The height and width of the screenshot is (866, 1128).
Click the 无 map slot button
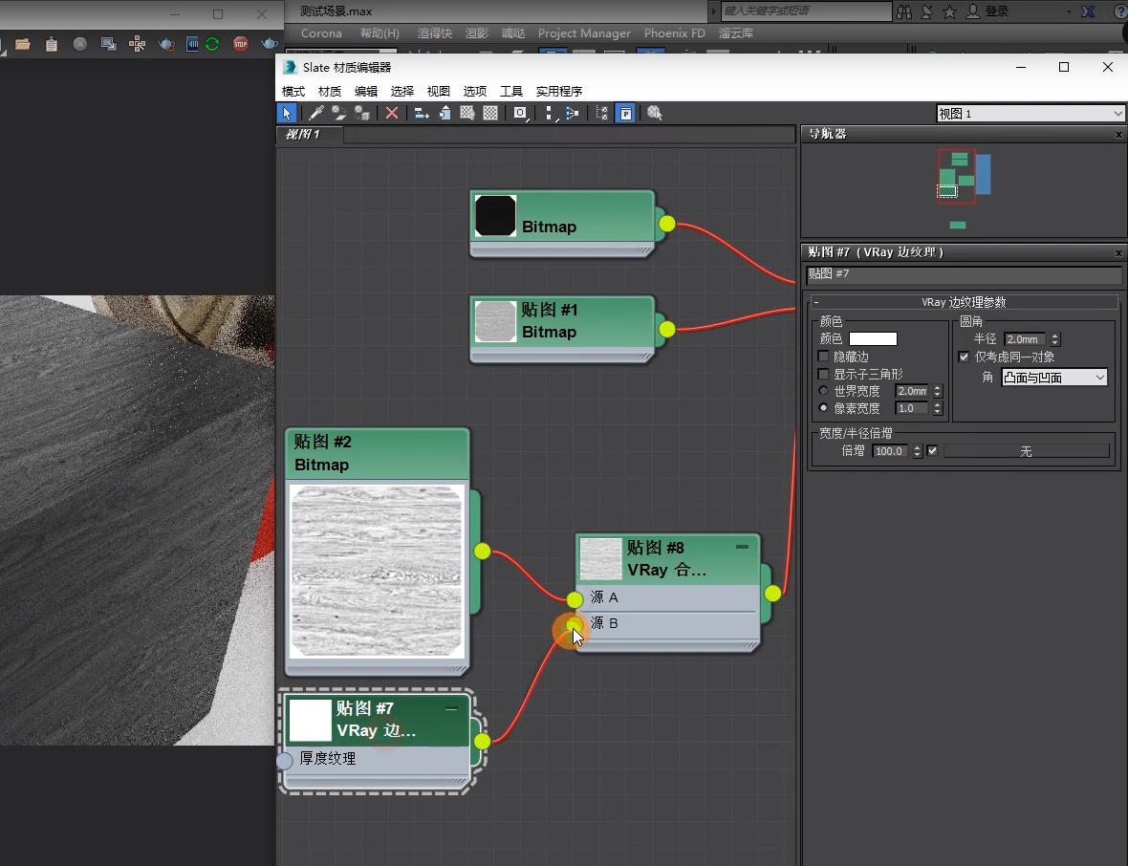(x=1026, y=451)
